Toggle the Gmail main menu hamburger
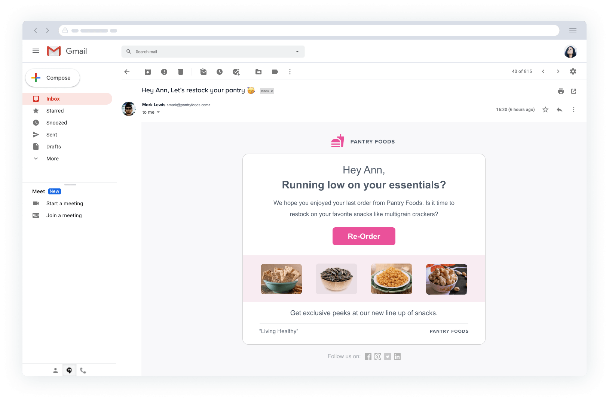 coord(36,51)
